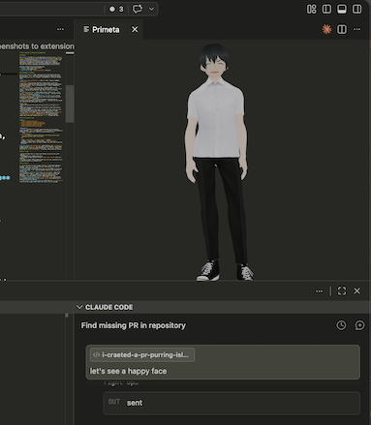The image size is (371, 425).
Task: Expand the chat dropdown chevron
Action: point(151,9)
